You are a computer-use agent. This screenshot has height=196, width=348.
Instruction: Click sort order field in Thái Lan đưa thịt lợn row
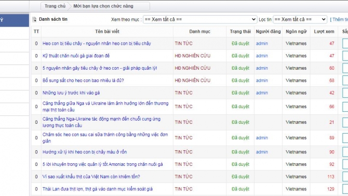coord(345,189)
